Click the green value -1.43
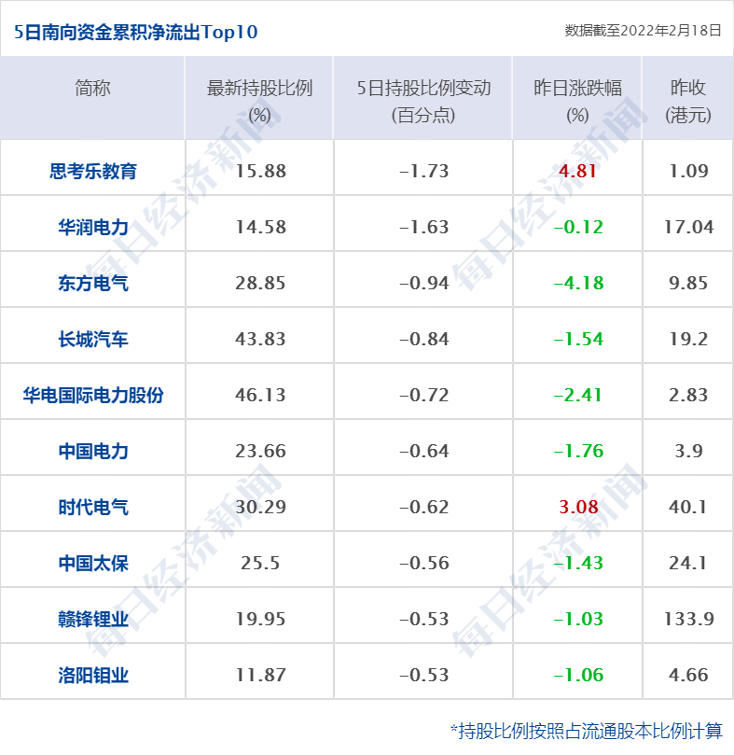 coord(578,563)
